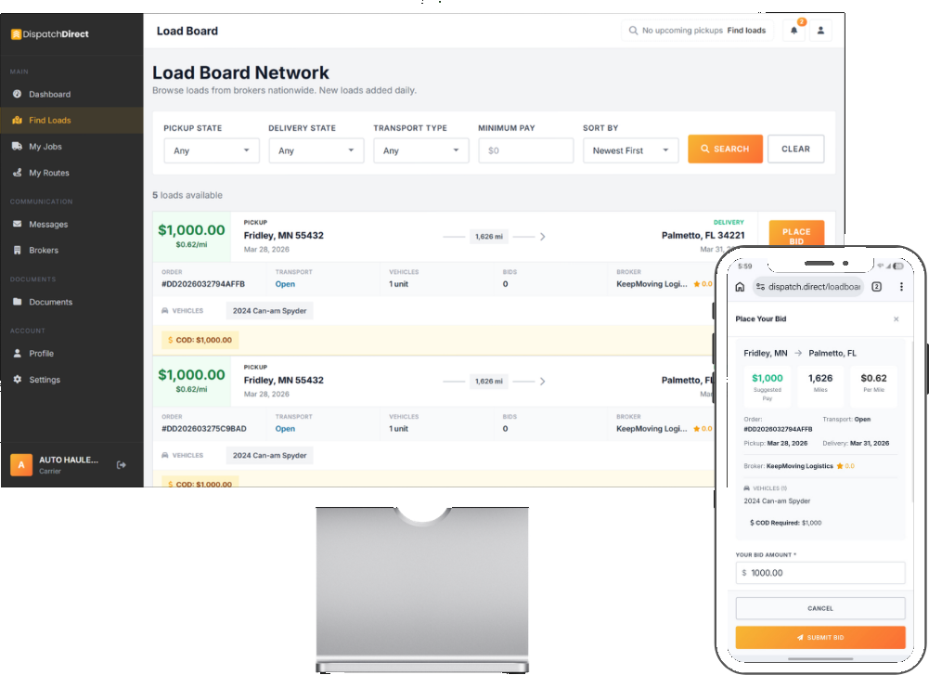929x675 pixels.
Task: Click SUBMIT BID on the phone
Action: point(820,638)
